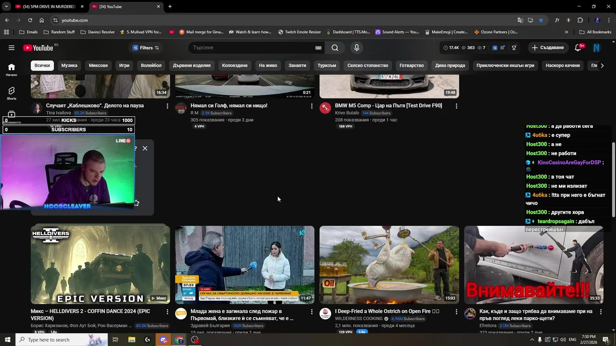Open the Здравей България channel avatar
Viewport: 616px width, 346px height.
181,314
